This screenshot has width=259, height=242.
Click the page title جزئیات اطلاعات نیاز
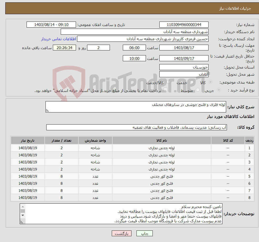[x=235, y=8]
